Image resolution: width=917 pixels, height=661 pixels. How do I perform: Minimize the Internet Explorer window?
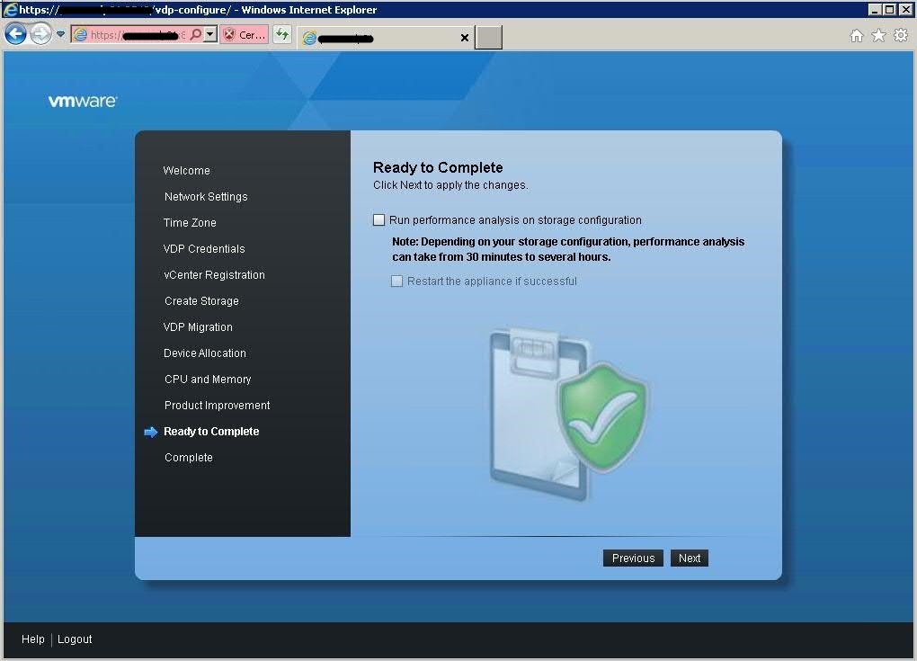click(x=875, y=9)
